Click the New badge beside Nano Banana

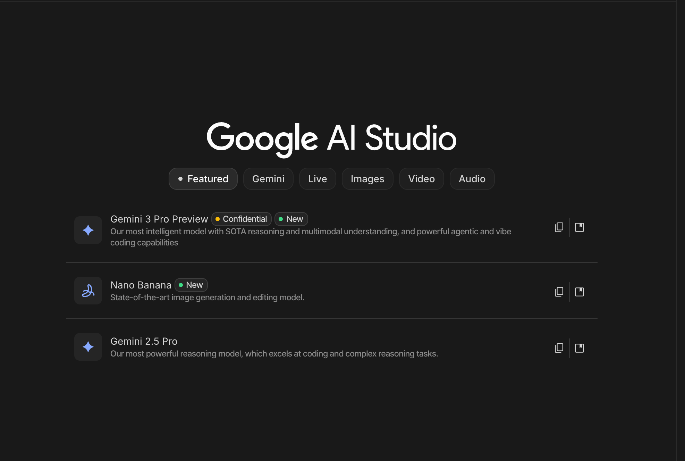[x=191, y=285]
